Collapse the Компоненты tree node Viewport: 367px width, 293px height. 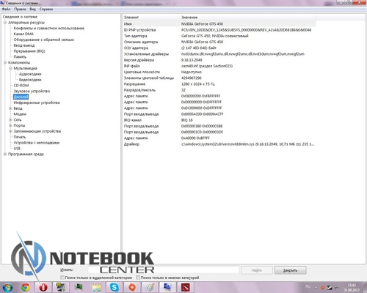5,62
